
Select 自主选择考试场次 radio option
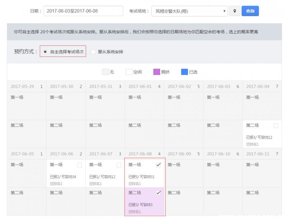pos(45,52)
